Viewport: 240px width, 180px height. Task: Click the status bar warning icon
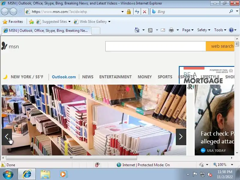pos(3,165)
